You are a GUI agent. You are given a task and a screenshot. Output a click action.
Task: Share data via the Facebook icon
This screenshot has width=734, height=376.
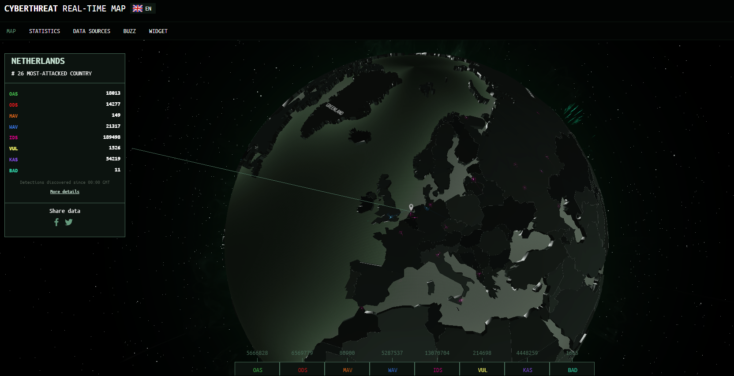56,222
